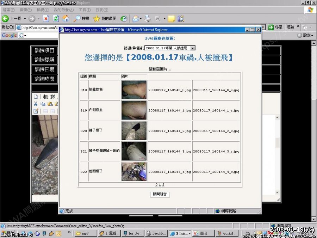Open the 檔案 (File) menu
317x238 pixels.
(9, 10)
